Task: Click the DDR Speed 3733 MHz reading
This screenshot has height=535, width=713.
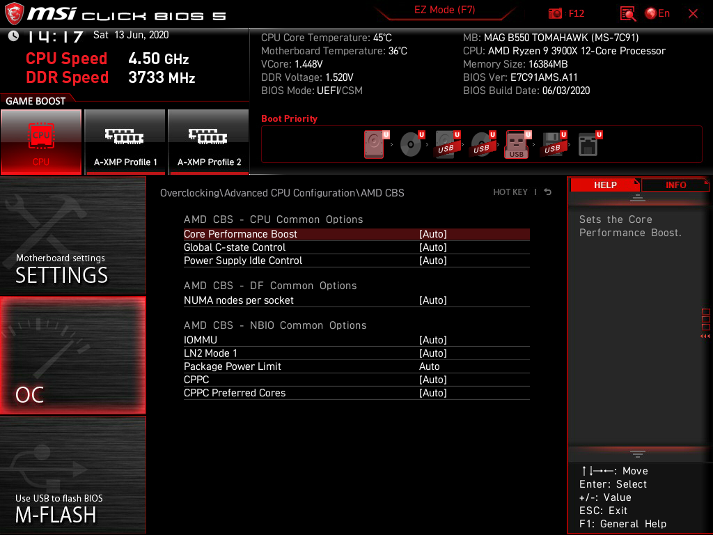Action: (111, 77)
